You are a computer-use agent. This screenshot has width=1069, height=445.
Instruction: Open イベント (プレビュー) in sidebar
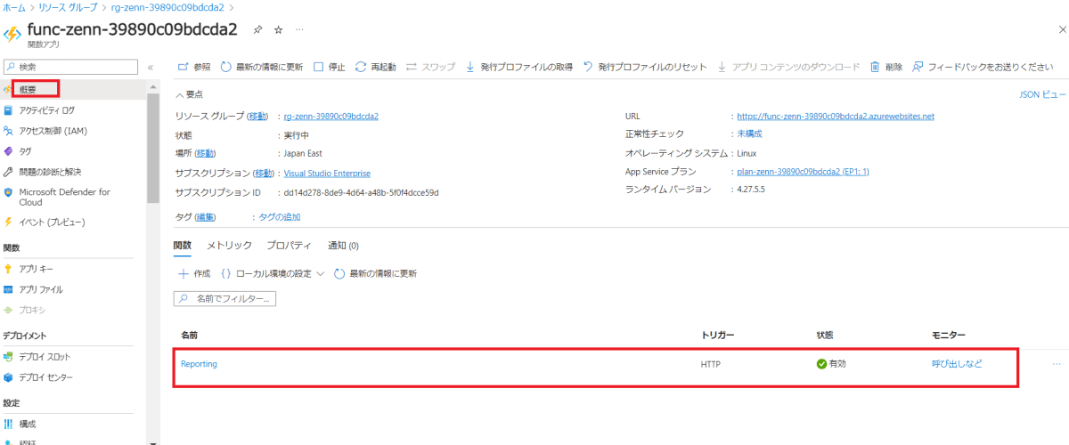(52, 222)
